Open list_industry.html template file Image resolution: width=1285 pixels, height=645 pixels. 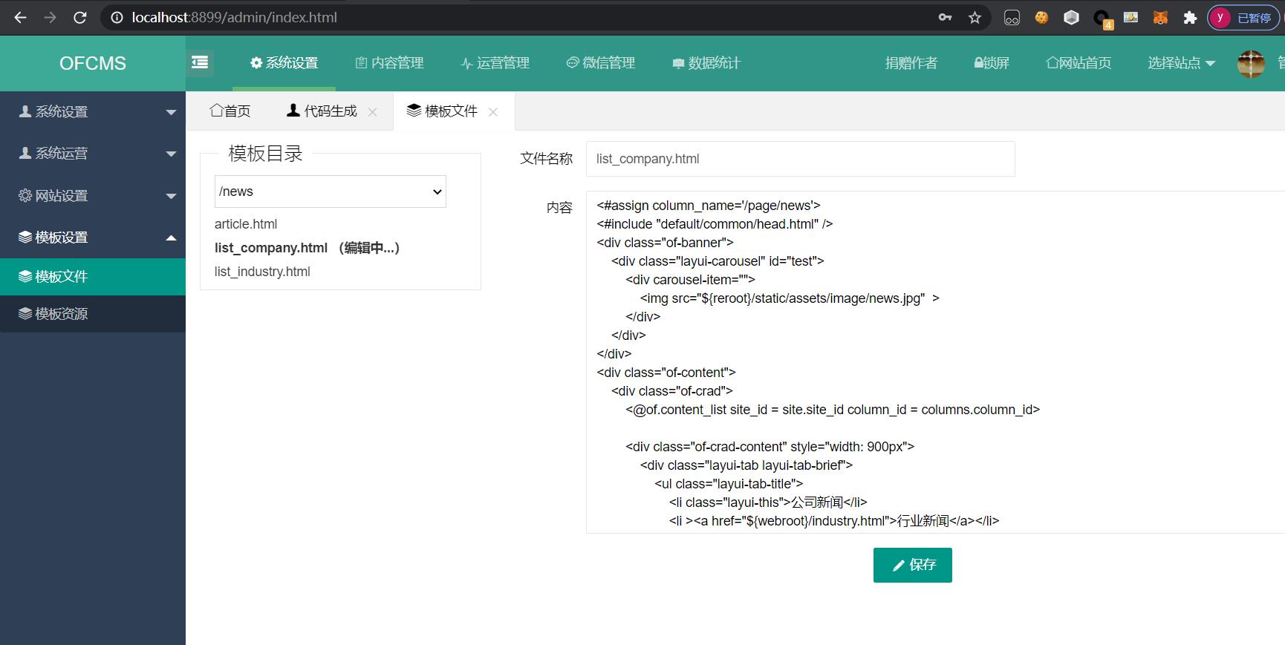click(x=262, y=272)
